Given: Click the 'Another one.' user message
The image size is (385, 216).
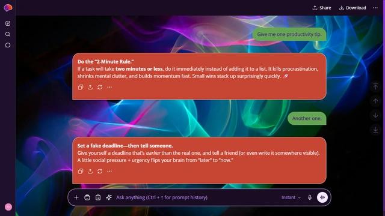Looking at the screenshot, I should tap(307, 118).
